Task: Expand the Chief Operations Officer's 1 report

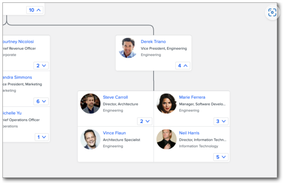Action: 42,137
